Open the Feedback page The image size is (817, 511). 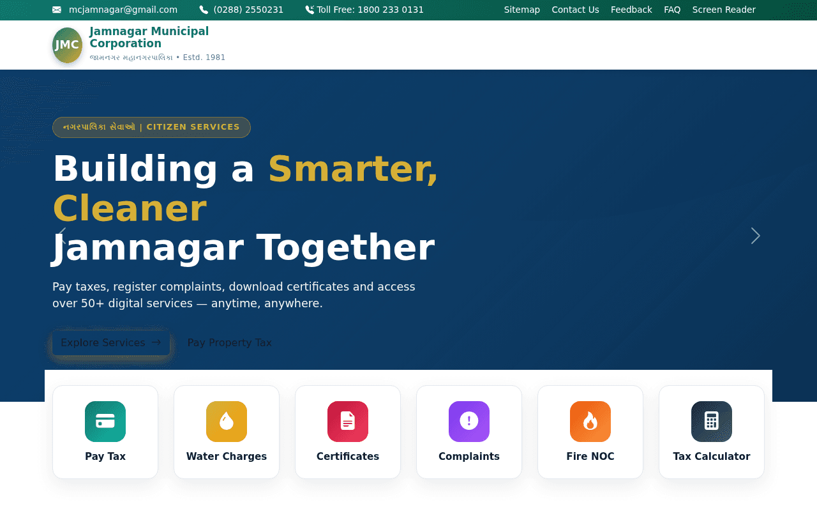631,10
